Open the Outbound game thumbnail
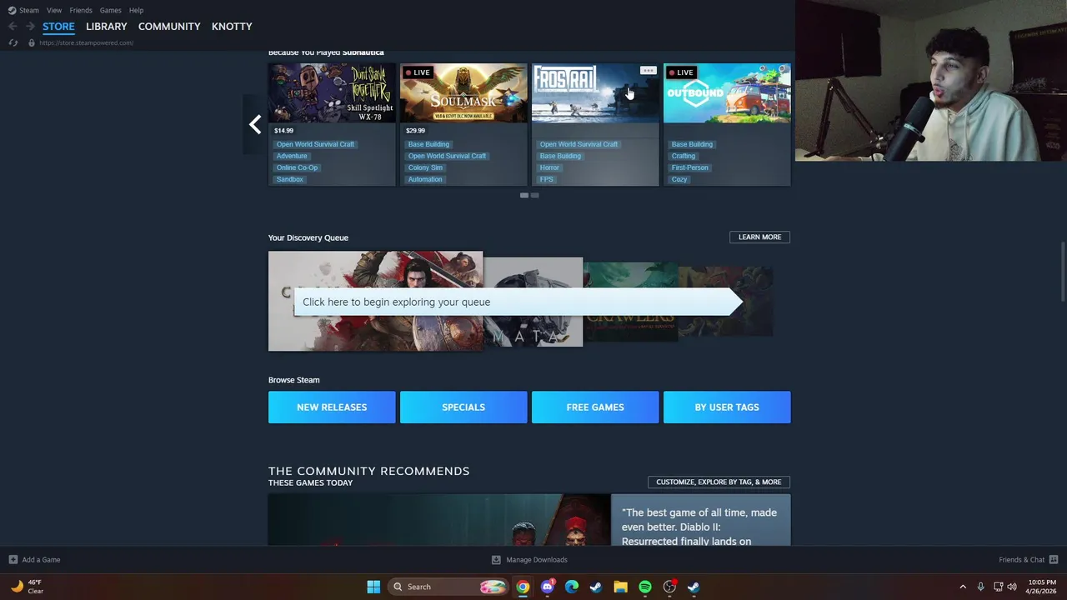The width and height of the screenshot is (1067, 600). [727, 93]
